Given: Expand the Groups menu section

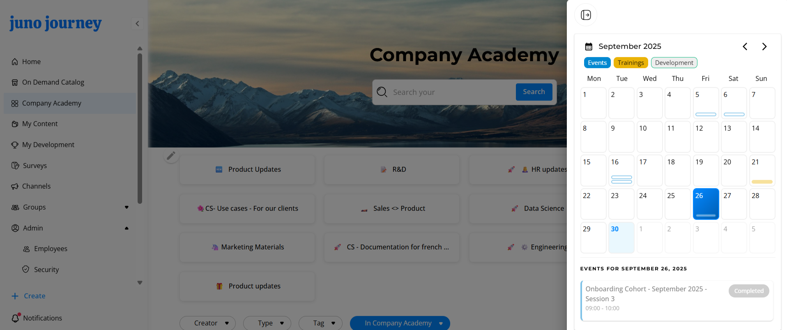Looking at the screenshot, I should (x=127, y=207).
